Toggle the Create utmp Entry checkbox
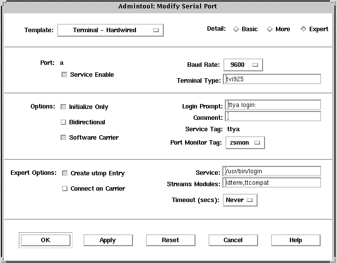 65,173
